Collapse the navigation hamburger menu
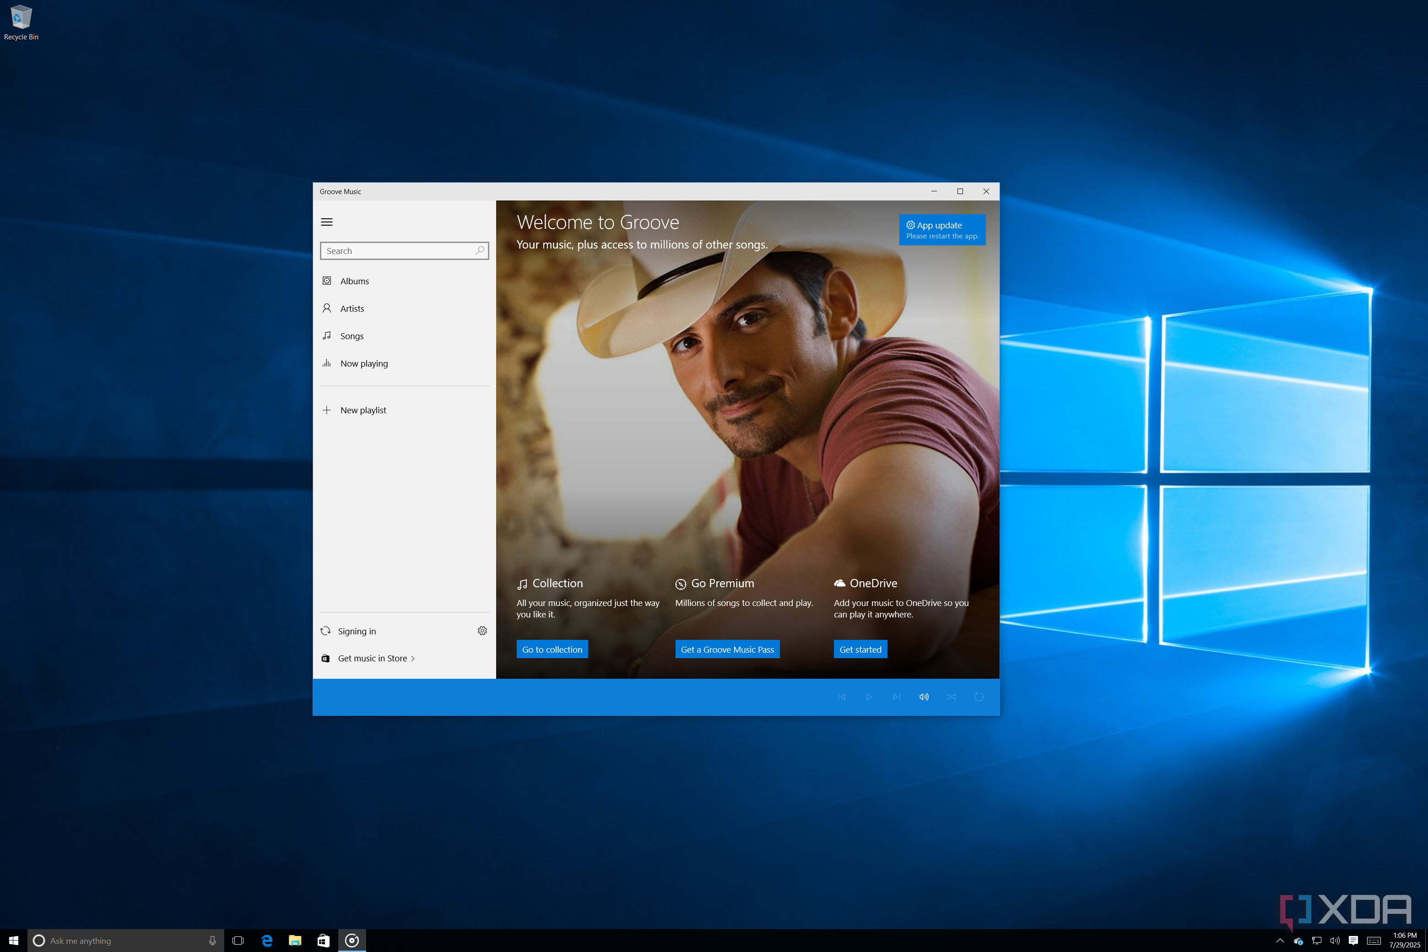The height and width of the screenshot is (952, 1428). [327, 222]
